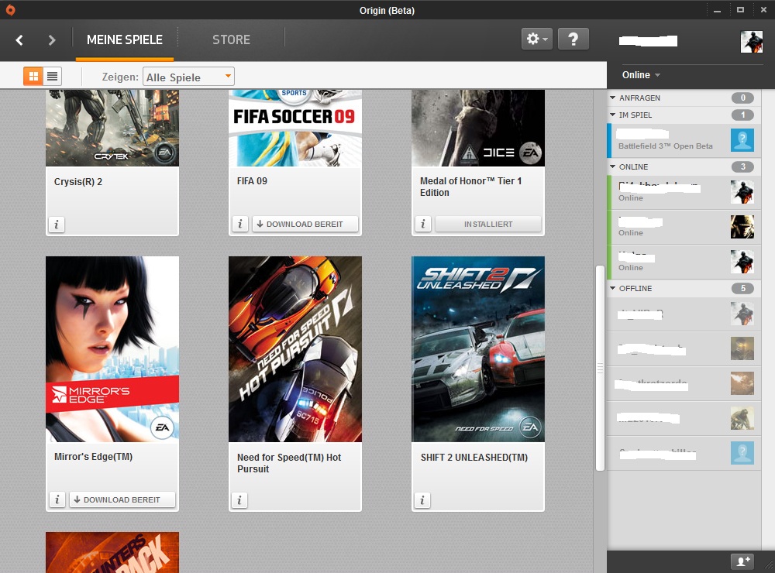The height and width of the screenshot is (573, 775).
Task: Minimize the Origin window
Action: click(717, 10)
